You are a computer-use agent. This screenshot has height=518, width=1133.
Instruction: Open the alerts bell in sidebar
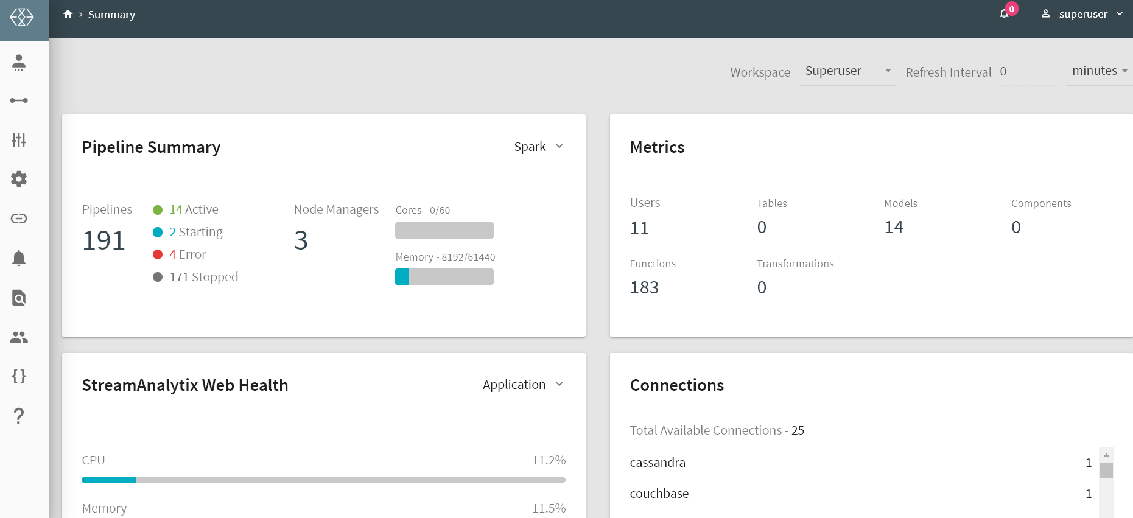(19, 258)
